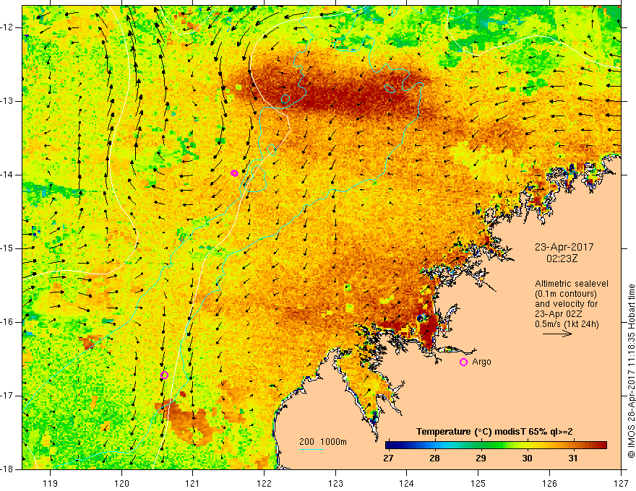Click the cyan isobath legend line sample

pos(311,450)
